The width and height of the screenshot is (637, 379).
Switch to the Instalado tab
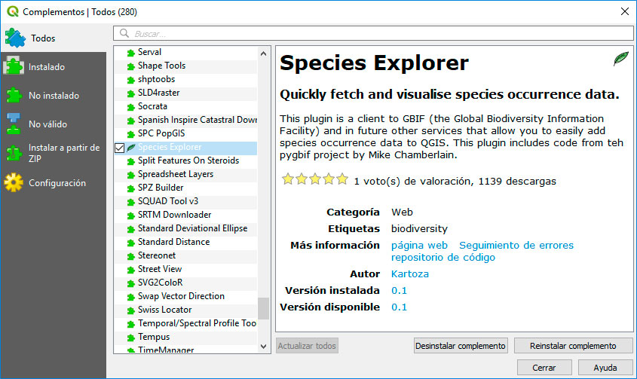pos(54,66)
